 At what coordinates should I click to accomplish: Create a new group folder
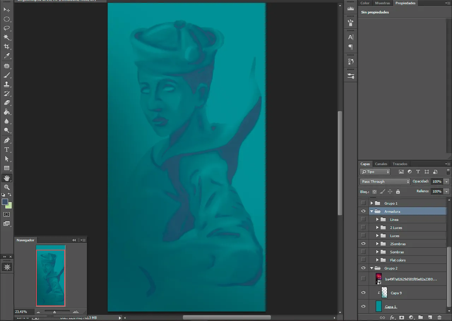click(421, 317)
